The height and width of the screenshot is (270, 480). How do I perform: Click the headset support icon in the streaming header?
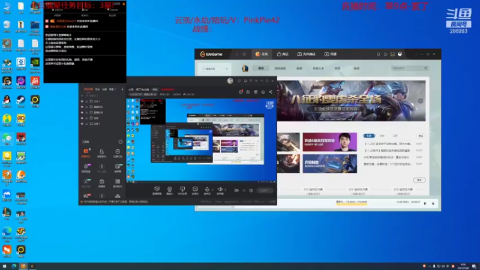click(263, 92)
